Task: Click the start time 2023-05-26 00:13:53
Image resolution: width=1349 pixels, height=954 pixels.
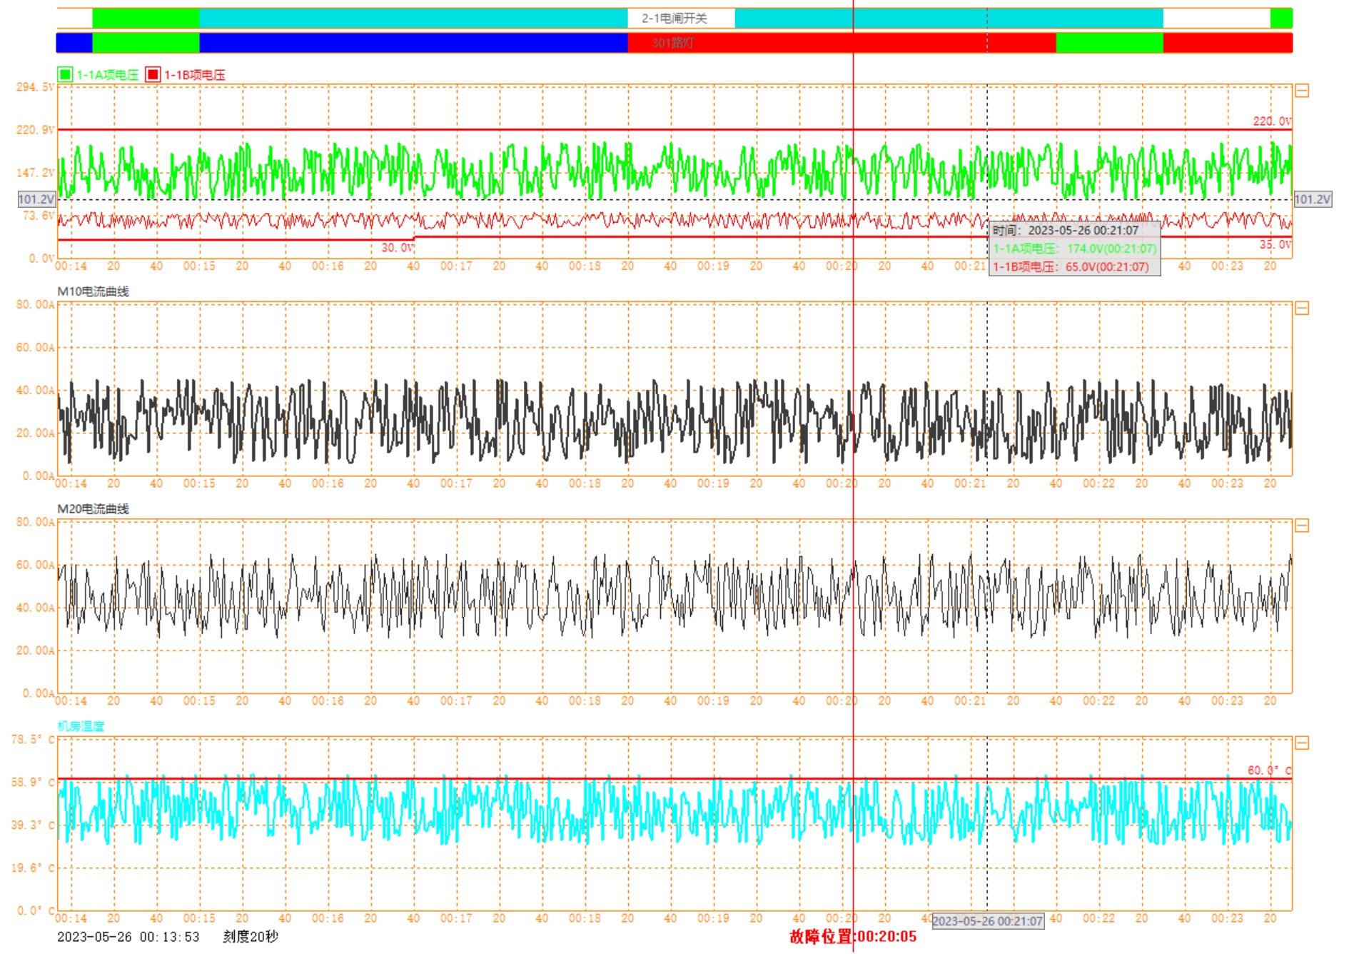Action: [128, 937]
